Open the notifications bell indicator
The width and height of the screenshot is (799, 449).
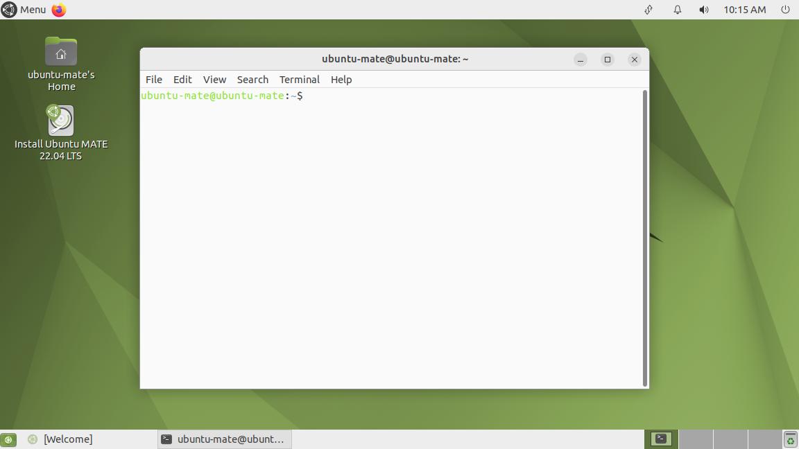pos(677,10)
